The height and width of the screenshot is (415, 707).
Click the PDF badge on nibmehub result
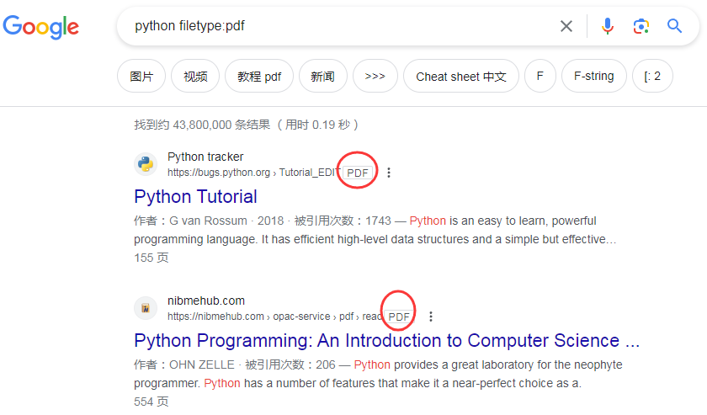pos(399,317)
